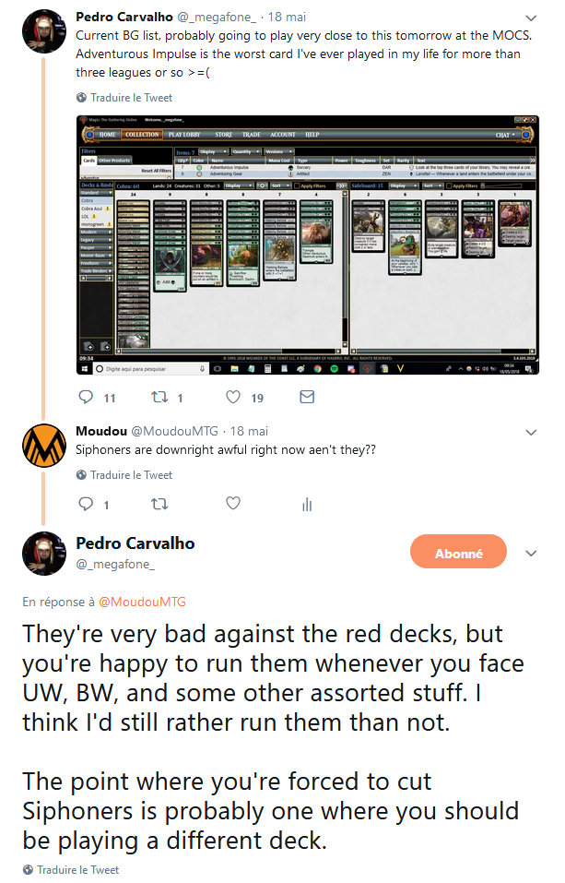Click Traduire le Tweet at page bottom
565x883 pixels.
[71, 869]
